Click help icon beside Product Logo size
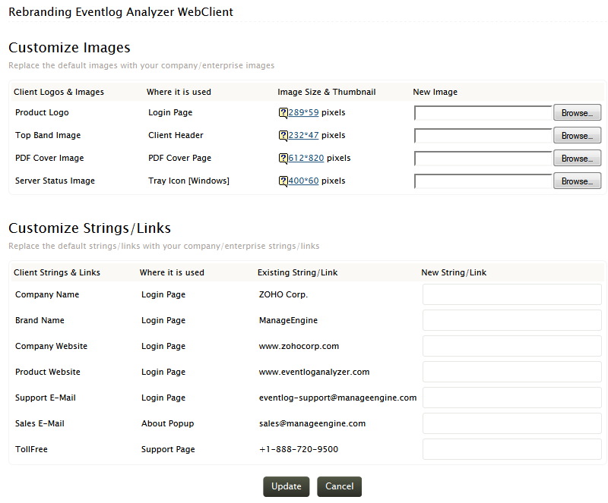Viewport: 608px width, 503px height. tap(283, 113)
